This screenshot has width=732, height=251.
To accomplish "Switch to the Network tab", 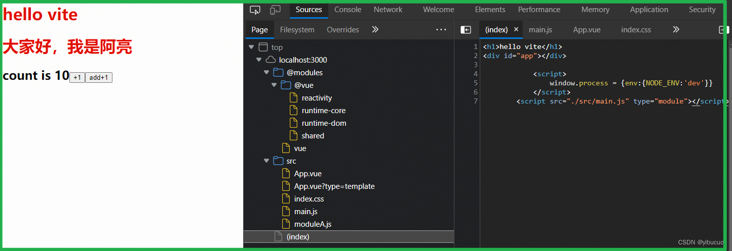I will coord(388,10).
